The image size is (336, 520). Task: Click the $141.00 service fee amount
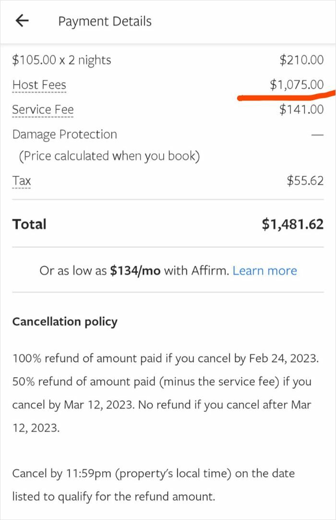(x=301, y=110)
